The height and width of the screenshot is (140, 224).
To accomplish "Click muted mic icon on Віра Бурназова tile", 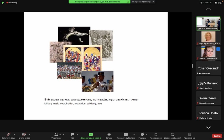I will point(198,43).
